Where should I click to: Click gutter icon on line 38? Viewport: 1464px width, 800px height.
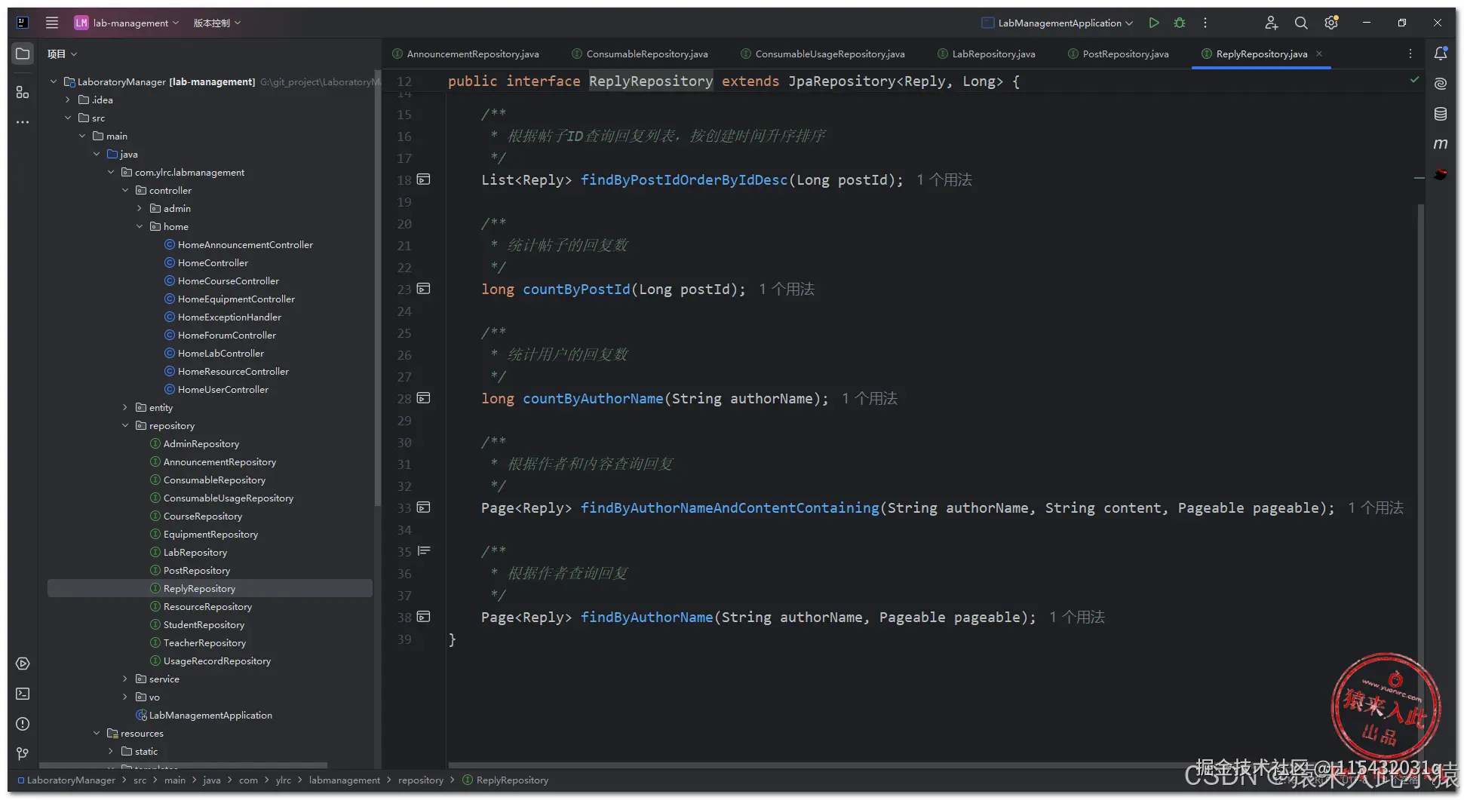click(x=424, y=617)
